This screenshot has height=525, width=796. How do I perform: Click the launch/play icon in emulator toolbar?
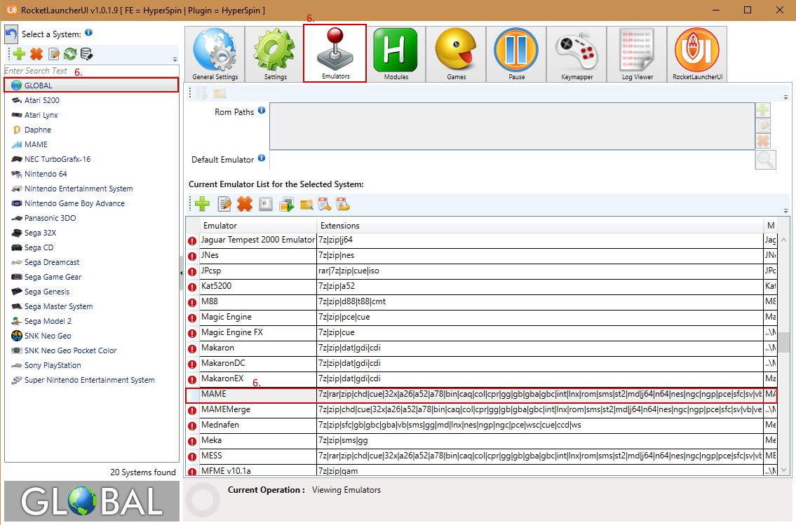(286, 204)
